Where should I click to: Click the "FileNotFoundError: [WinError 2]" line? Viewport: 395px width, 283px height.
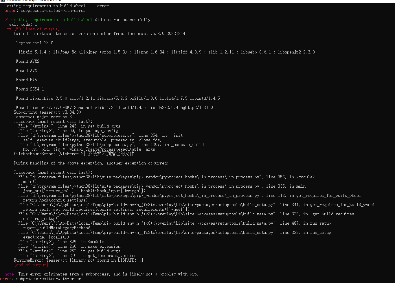click(75, 154)
